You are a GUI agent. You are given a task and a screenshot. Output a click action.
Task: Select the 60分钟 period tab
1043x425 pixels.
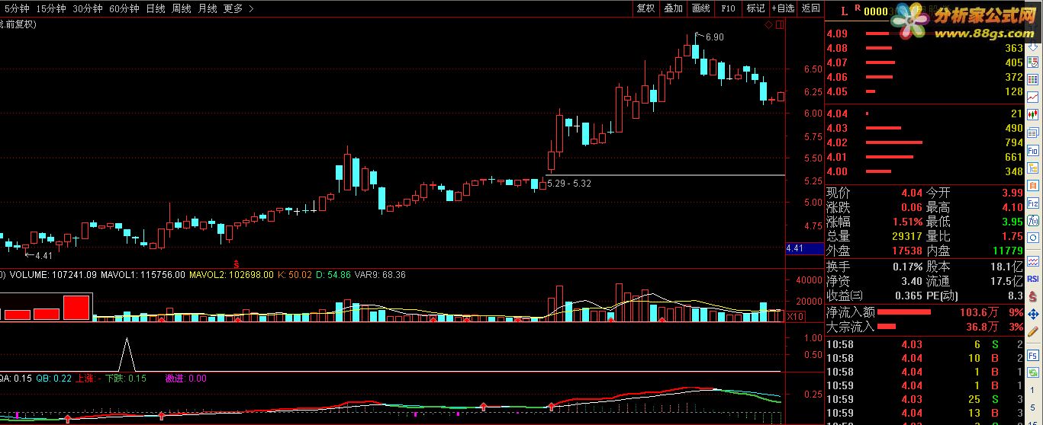(124, 8)
